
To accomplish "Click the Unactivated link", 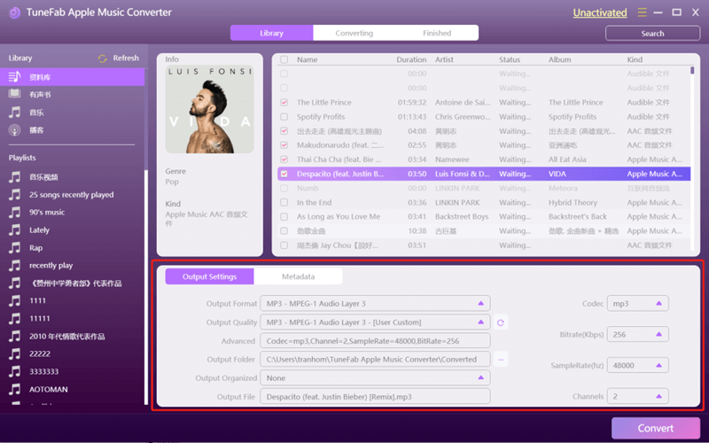I will click(599, 13).
